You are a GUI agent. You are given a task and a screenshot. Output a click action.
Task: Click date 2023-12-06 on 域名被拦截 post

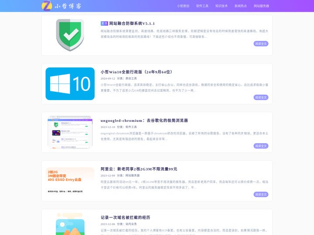click(108, 224)
